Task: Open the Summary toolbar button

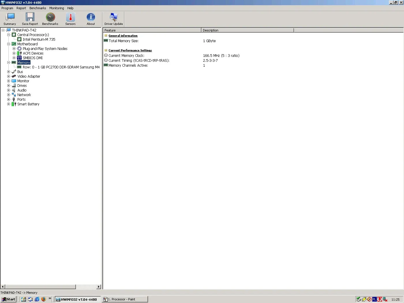Action: coord(10,19)
